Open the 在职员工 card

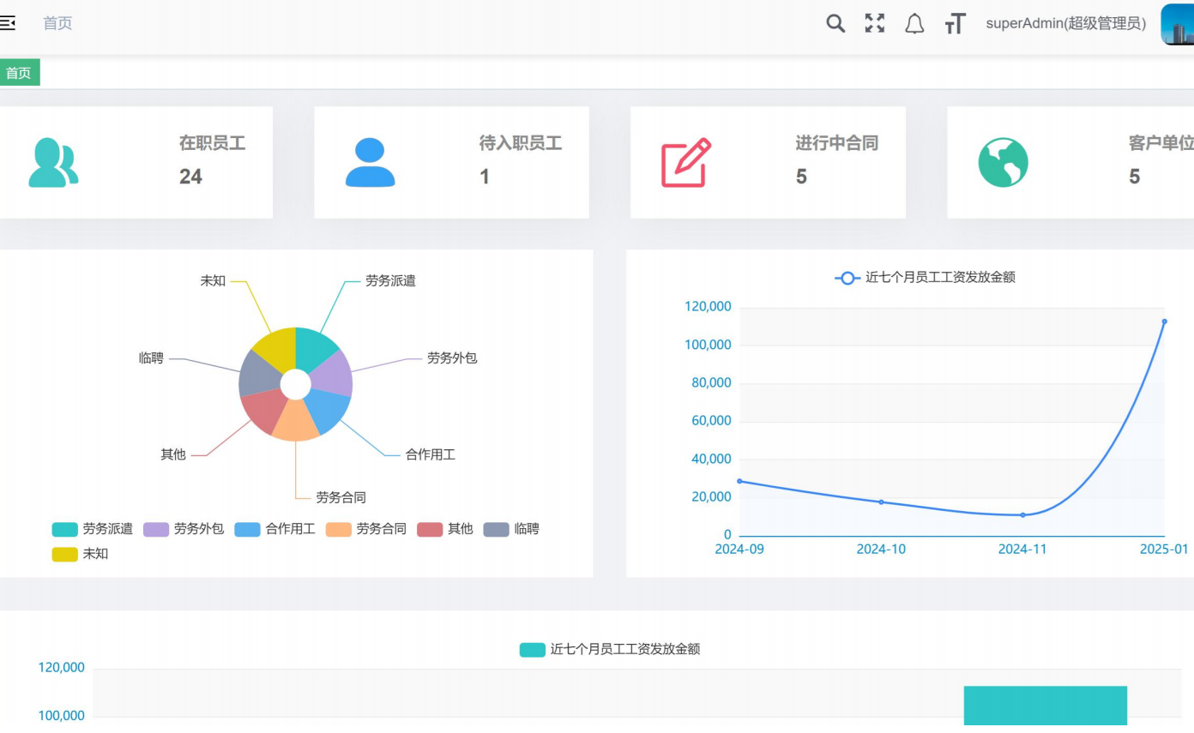tap(136, 163)
